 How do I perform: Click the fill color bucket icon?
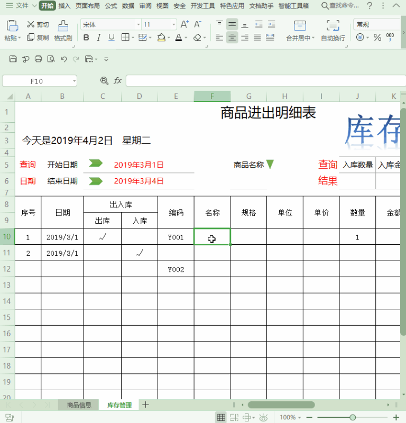161,37
